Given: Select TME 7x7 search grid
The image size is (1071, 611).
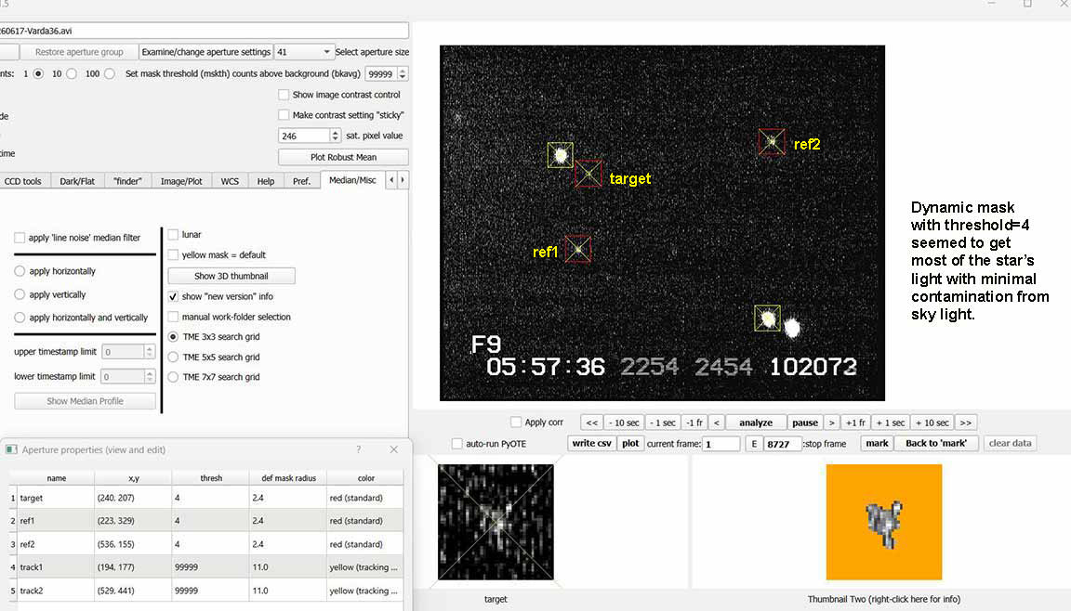Looking at the screenshot, I should [174, 376].
